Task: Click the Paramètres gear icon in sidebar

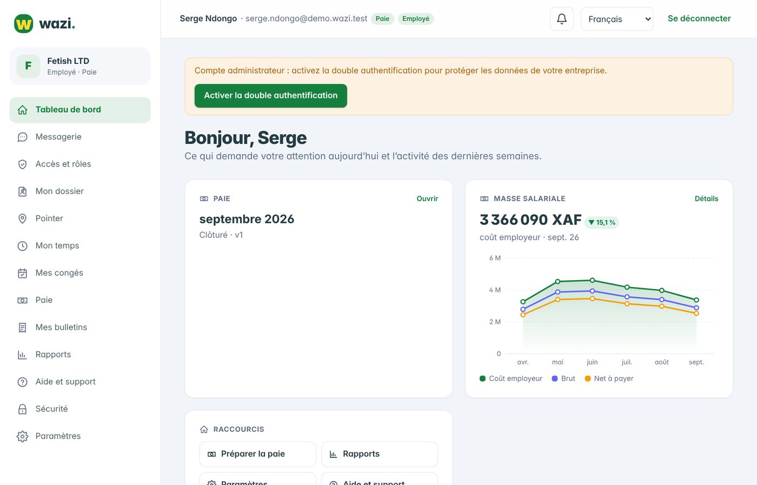Action: click(22, 436)
